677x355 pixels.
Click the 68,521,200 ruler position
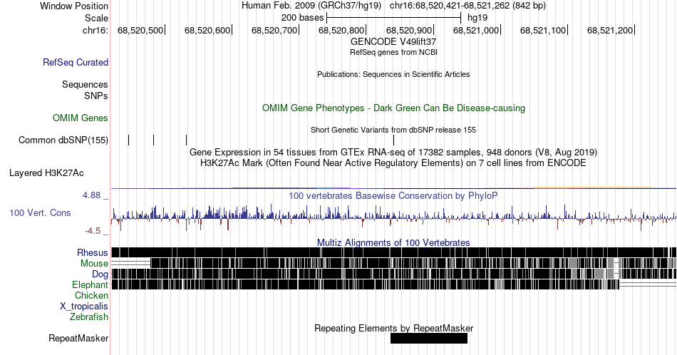click(x=610, y=30)
